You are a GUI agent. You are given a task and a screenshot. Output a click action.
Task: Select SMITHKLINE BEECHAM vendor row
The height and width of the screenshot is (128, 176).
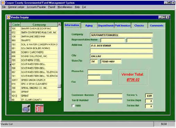[34, 36]
